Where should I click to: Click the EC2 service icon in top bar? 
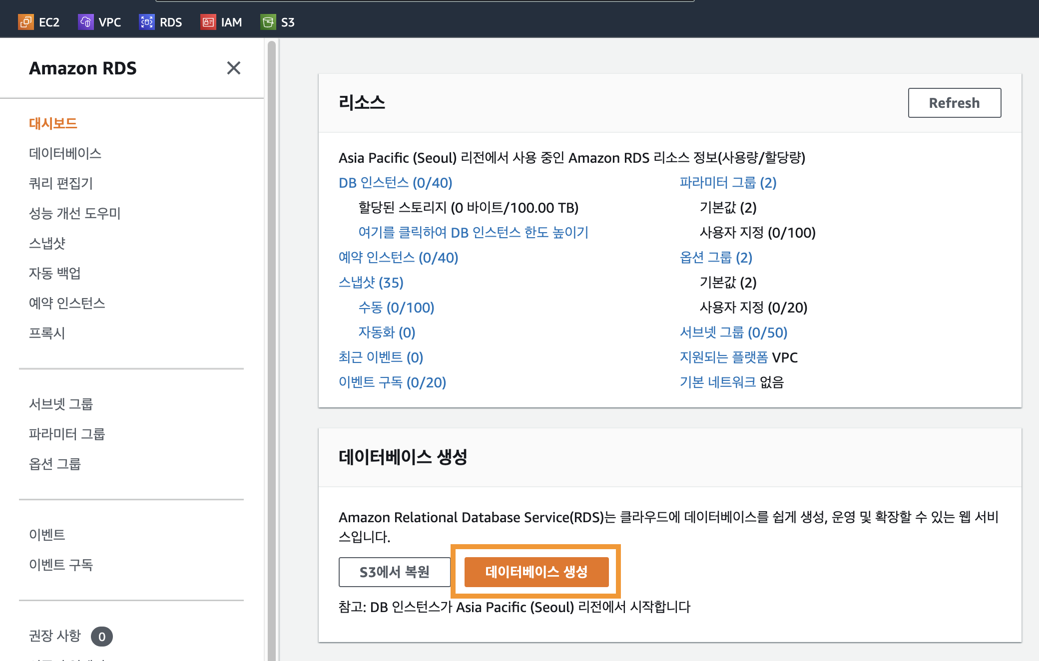26,22
